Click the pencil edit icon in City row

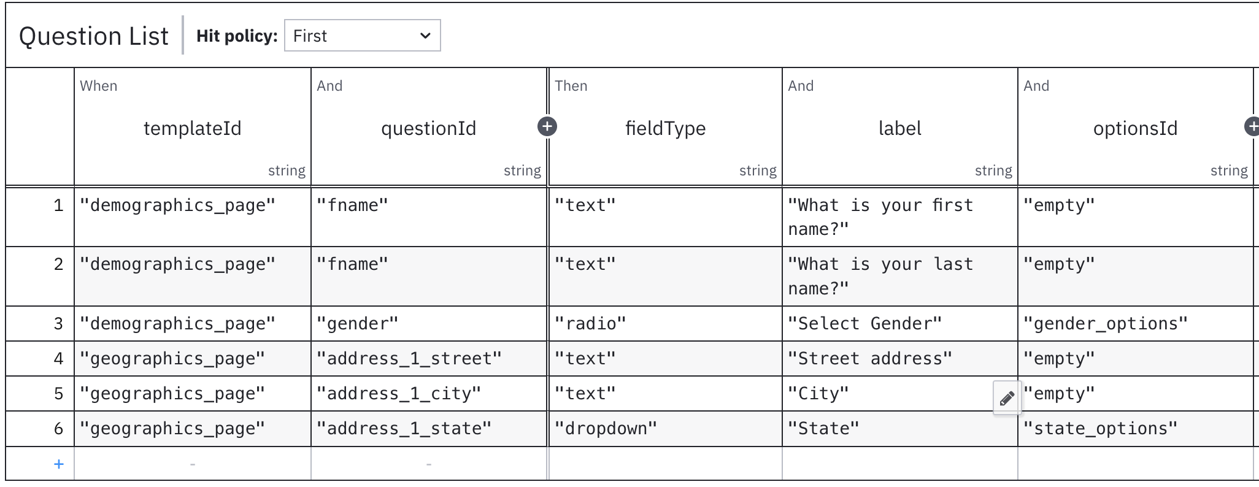coord(1007,399)
